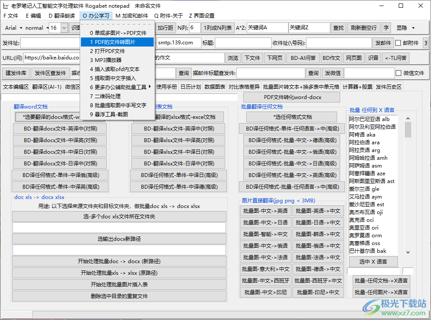Click the 查找 button
This screenshot has height=320, width=431.
[x=338, y=28]
